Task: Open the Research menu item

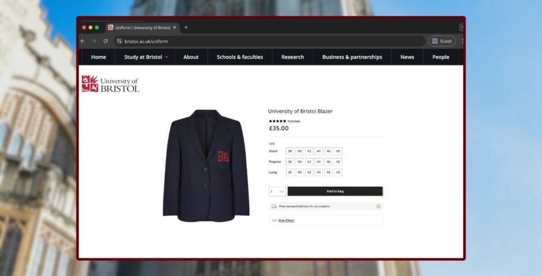Action: pos(292,57)
